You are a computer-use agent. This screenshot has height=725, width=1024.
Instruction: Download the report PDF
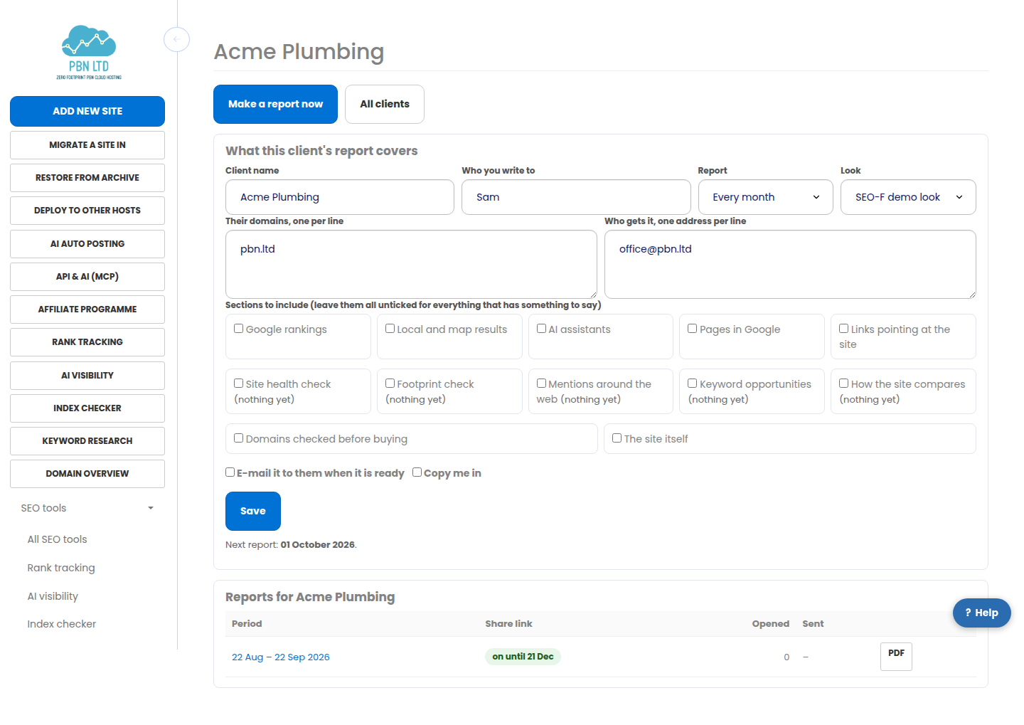coord(896,657)
